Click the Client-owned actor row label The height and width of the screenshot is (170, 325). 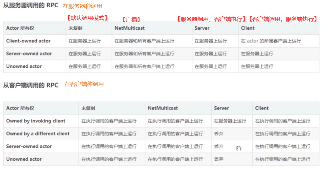28,41
